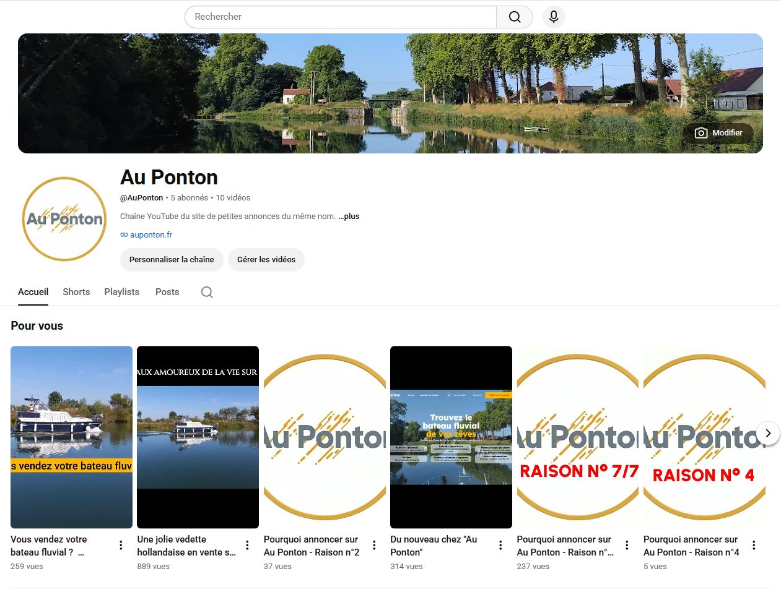Click the @AuPonton handle
Screen dimensions: 781x592
point(141,198)
